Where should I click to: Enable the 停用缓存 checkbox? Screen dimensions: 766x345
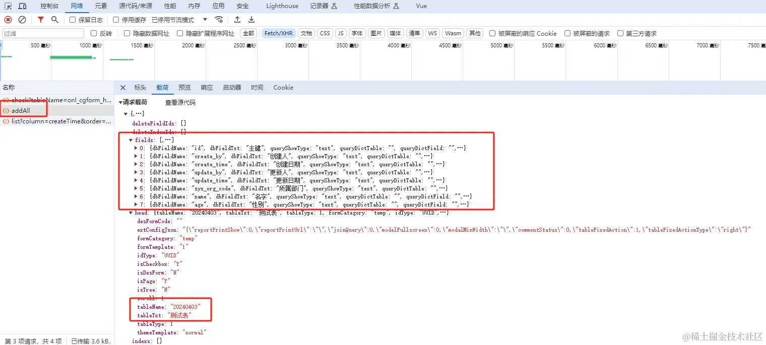[116, 20]
